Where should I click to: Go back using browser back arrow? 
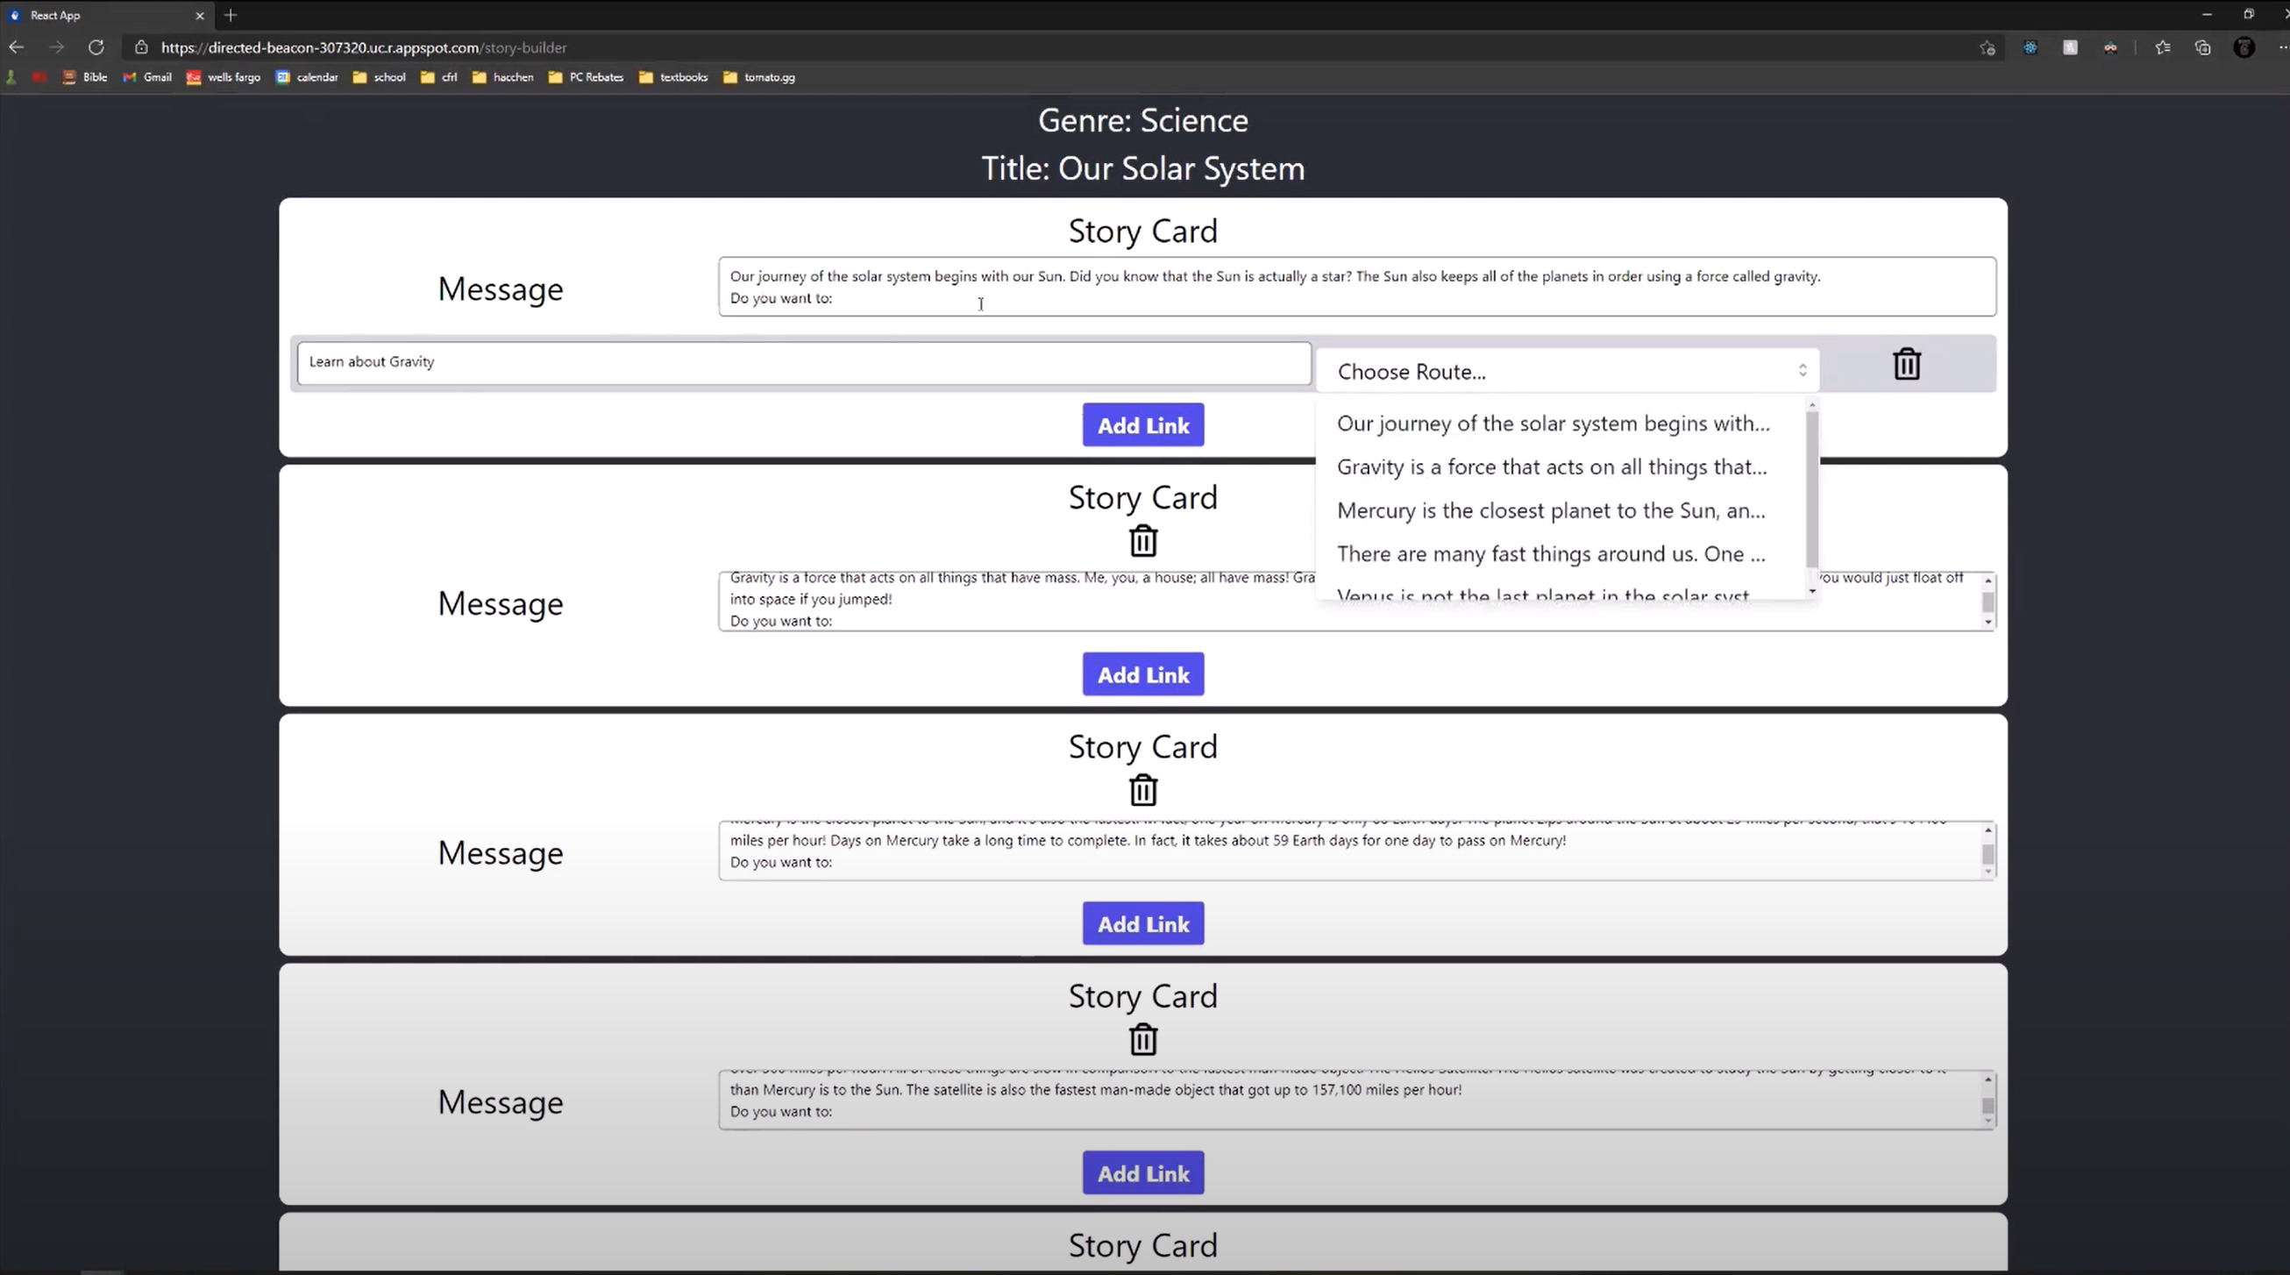[17, 47]
